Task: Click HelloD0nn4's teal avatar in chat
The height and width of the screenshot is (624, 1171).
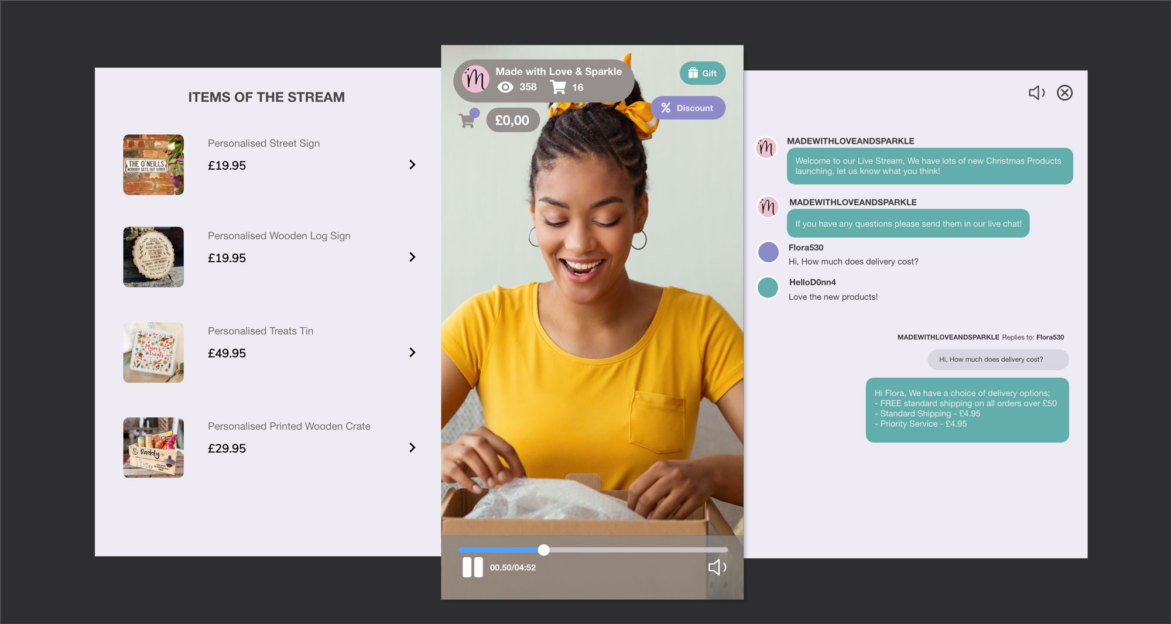Action: pos(768,287)
